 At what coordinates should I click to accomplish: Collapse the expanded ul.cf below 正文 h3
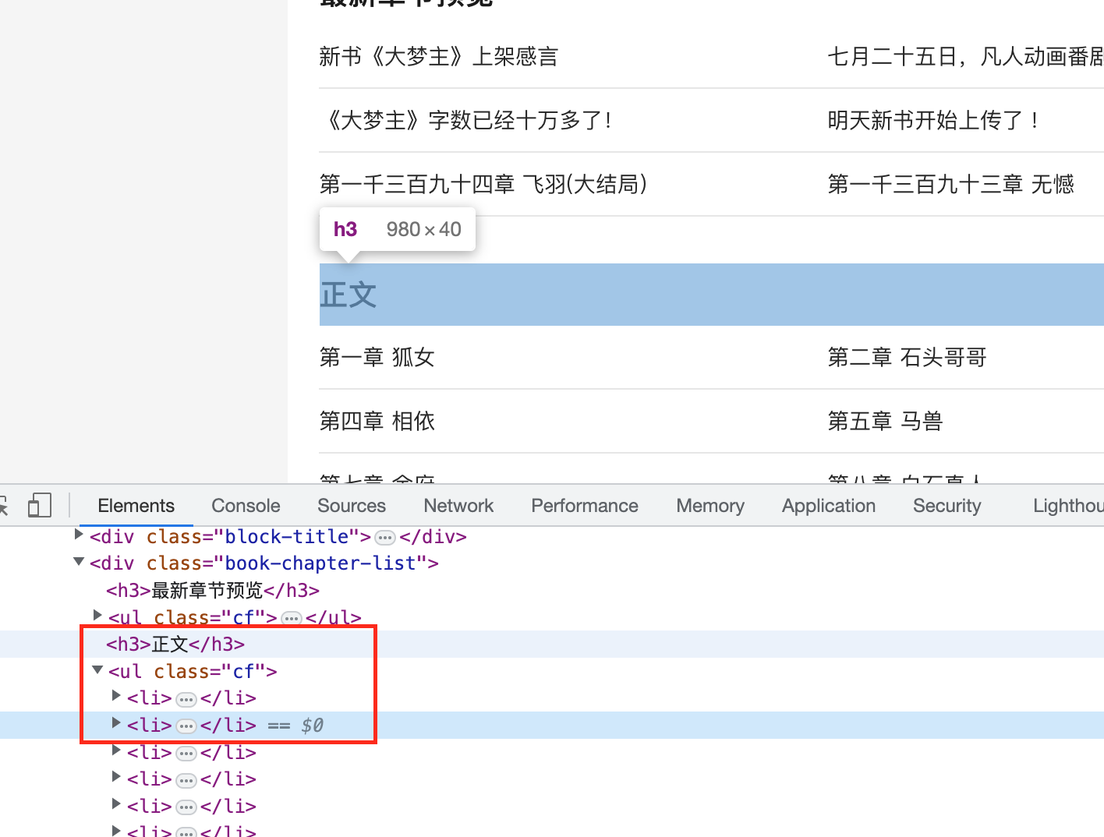click(97, 670)
